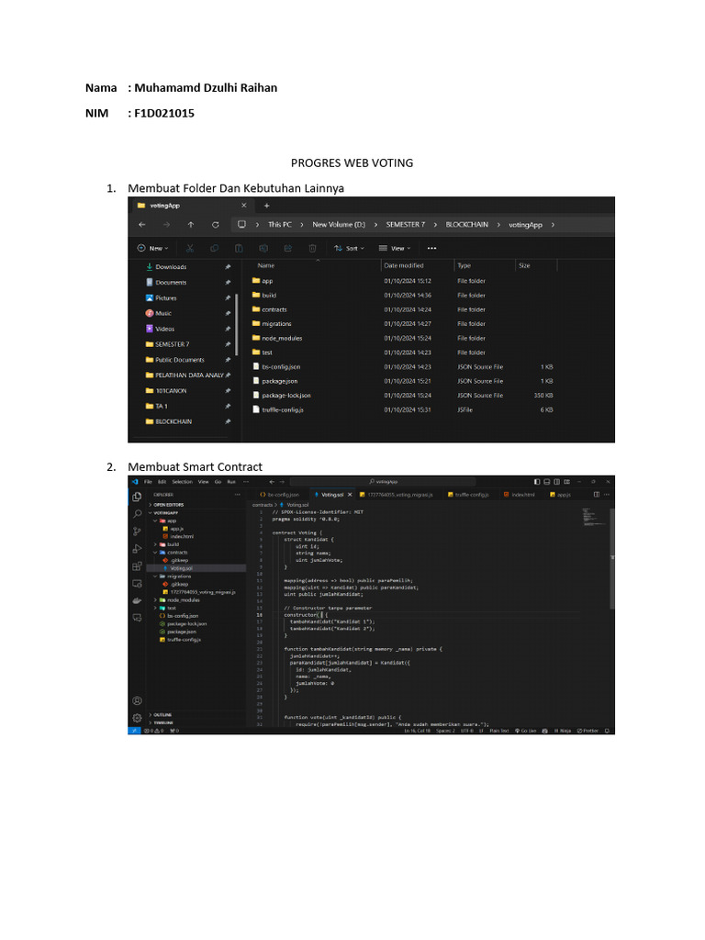705x940 pixels.
Task: Toggle panel layout icon in title bar
Action: 547,481
